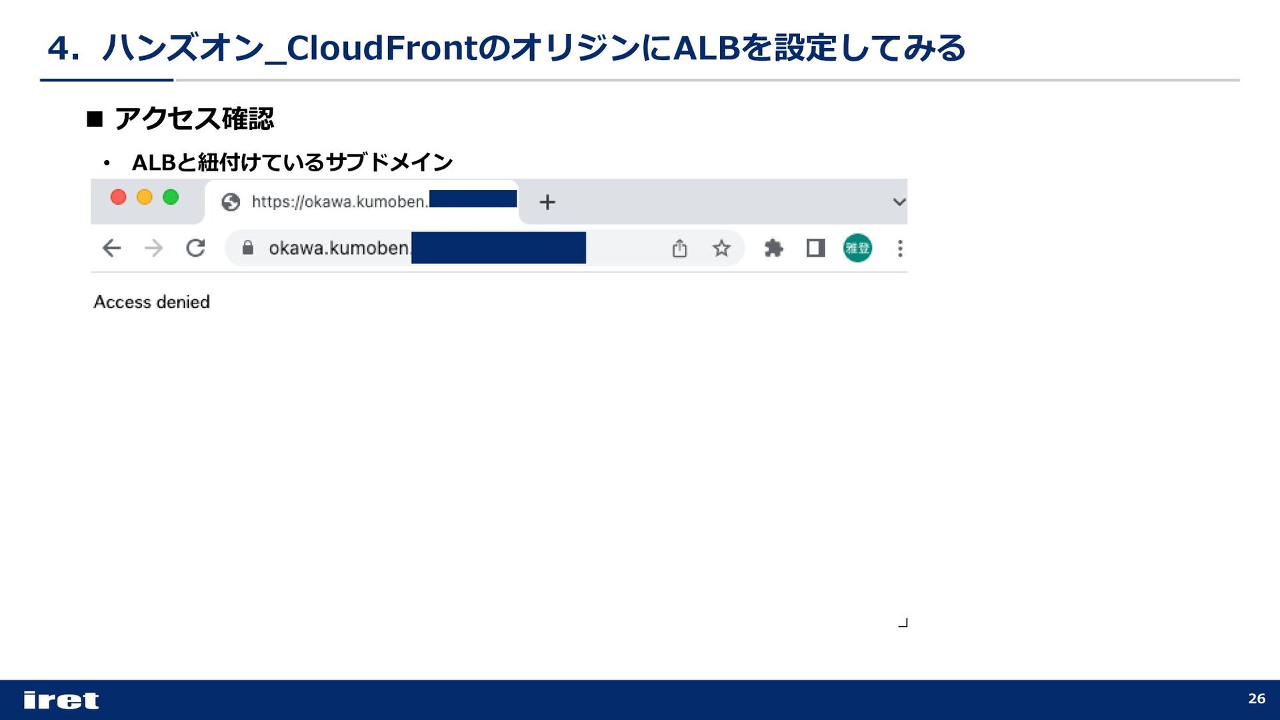This screenshot has height=720, width=1280.
Task: Open the green profile avatar
Action: point(857,248)
